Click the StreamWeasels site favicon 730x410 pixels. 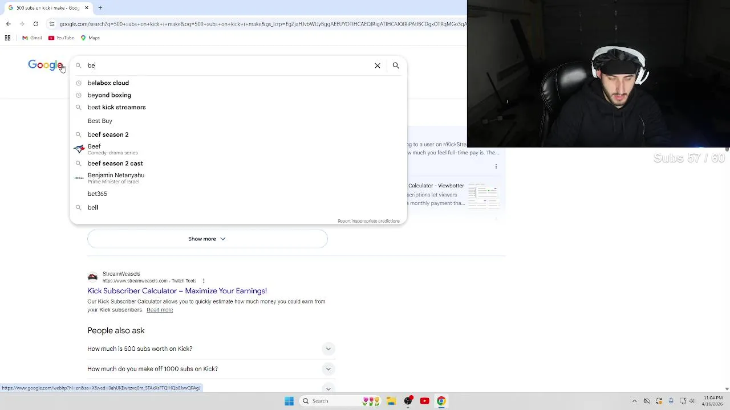(x=92, y=277)
